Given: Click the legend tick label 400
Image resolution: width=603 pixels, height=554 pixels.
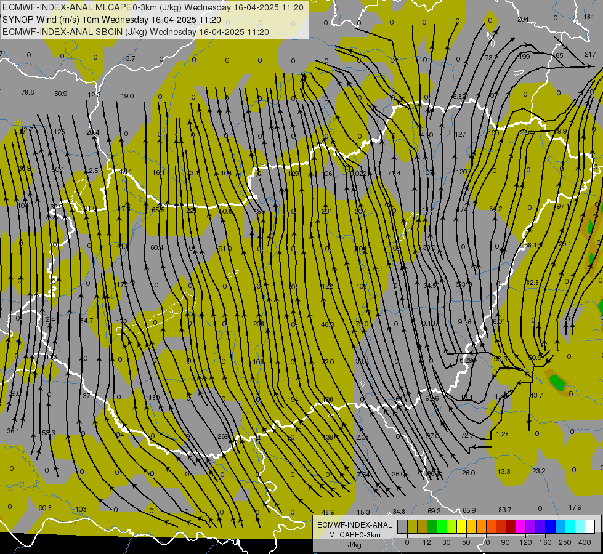Looking at the screenshot, I should coord(585,542).
